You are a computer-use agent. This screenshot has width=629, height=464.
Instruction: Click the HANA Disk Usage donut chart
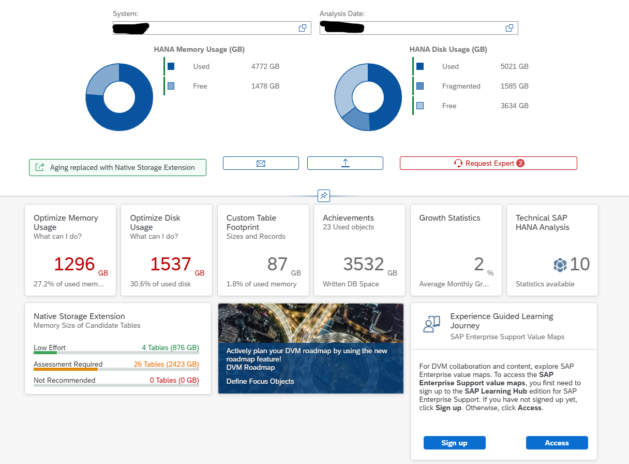(368, 97)
